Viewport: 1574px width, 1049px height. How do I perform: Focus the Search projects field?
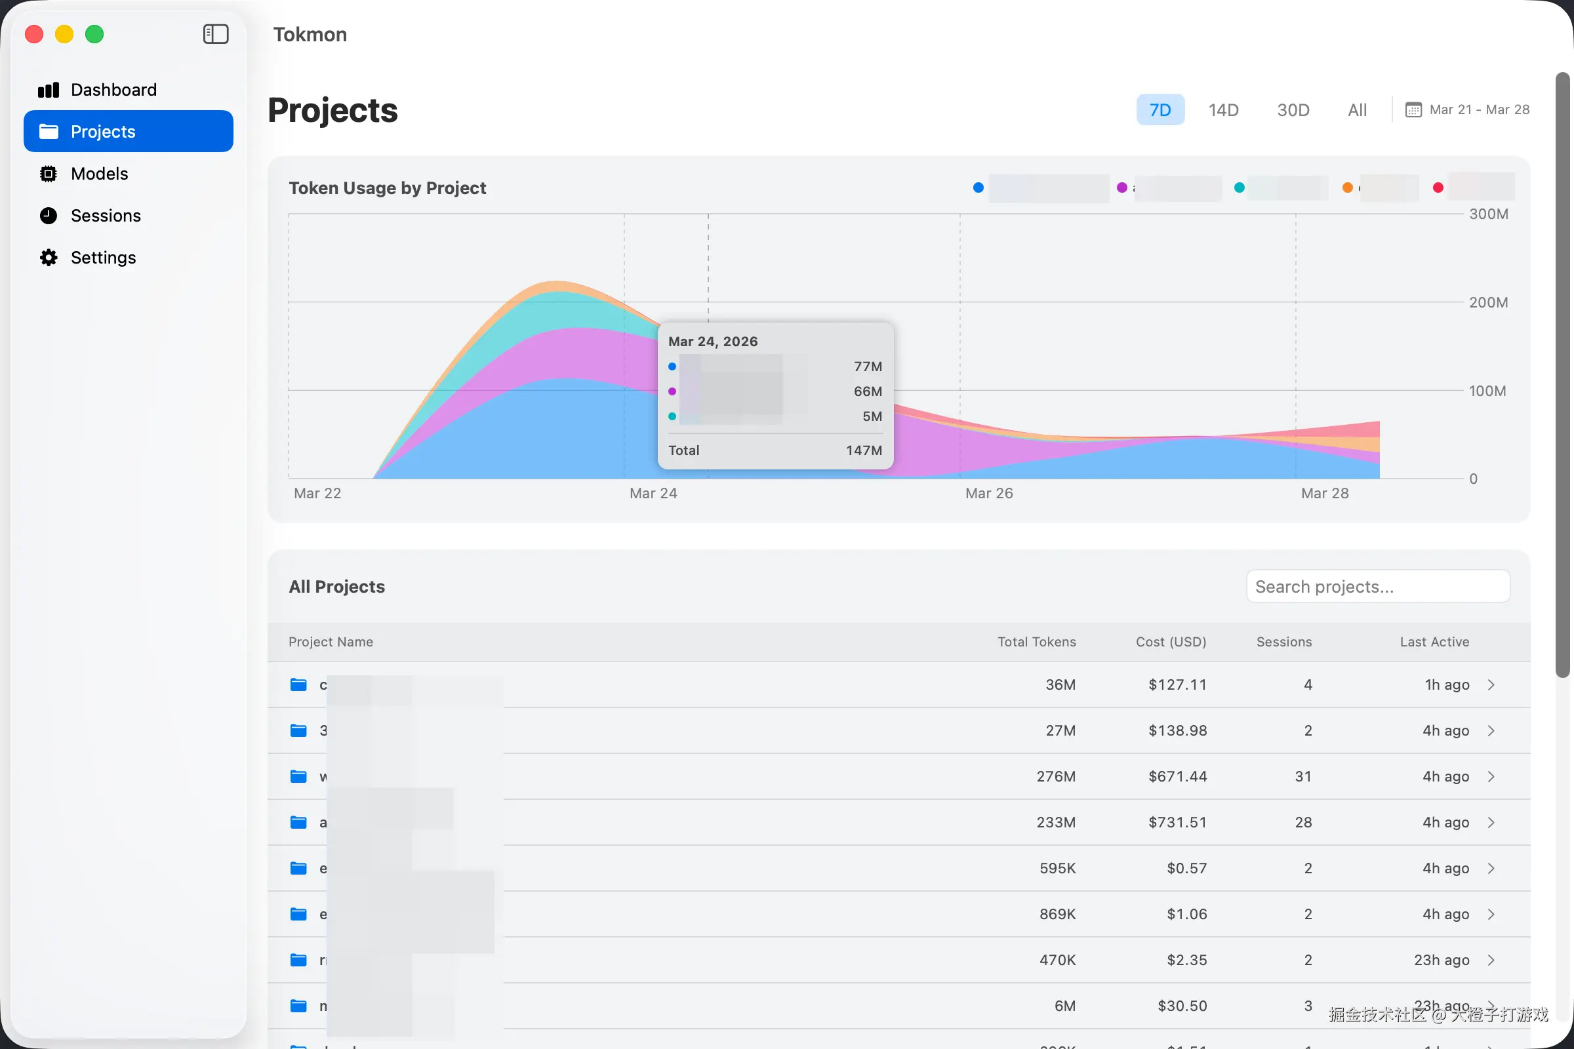click(x=1377, y=587)
